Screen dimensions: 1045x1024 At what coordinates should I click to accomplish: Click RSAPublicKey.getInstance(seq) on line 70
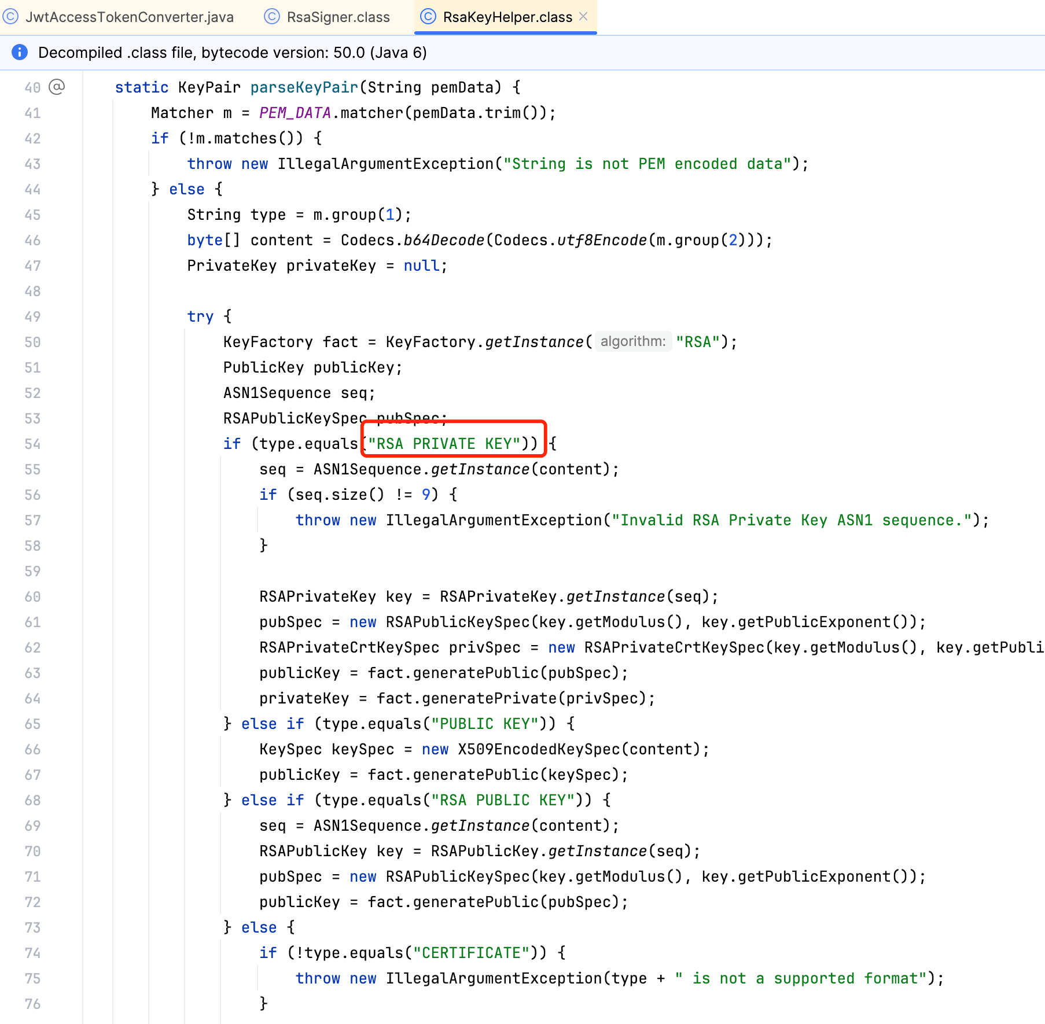pyautogui.click(x=561, y=851)
